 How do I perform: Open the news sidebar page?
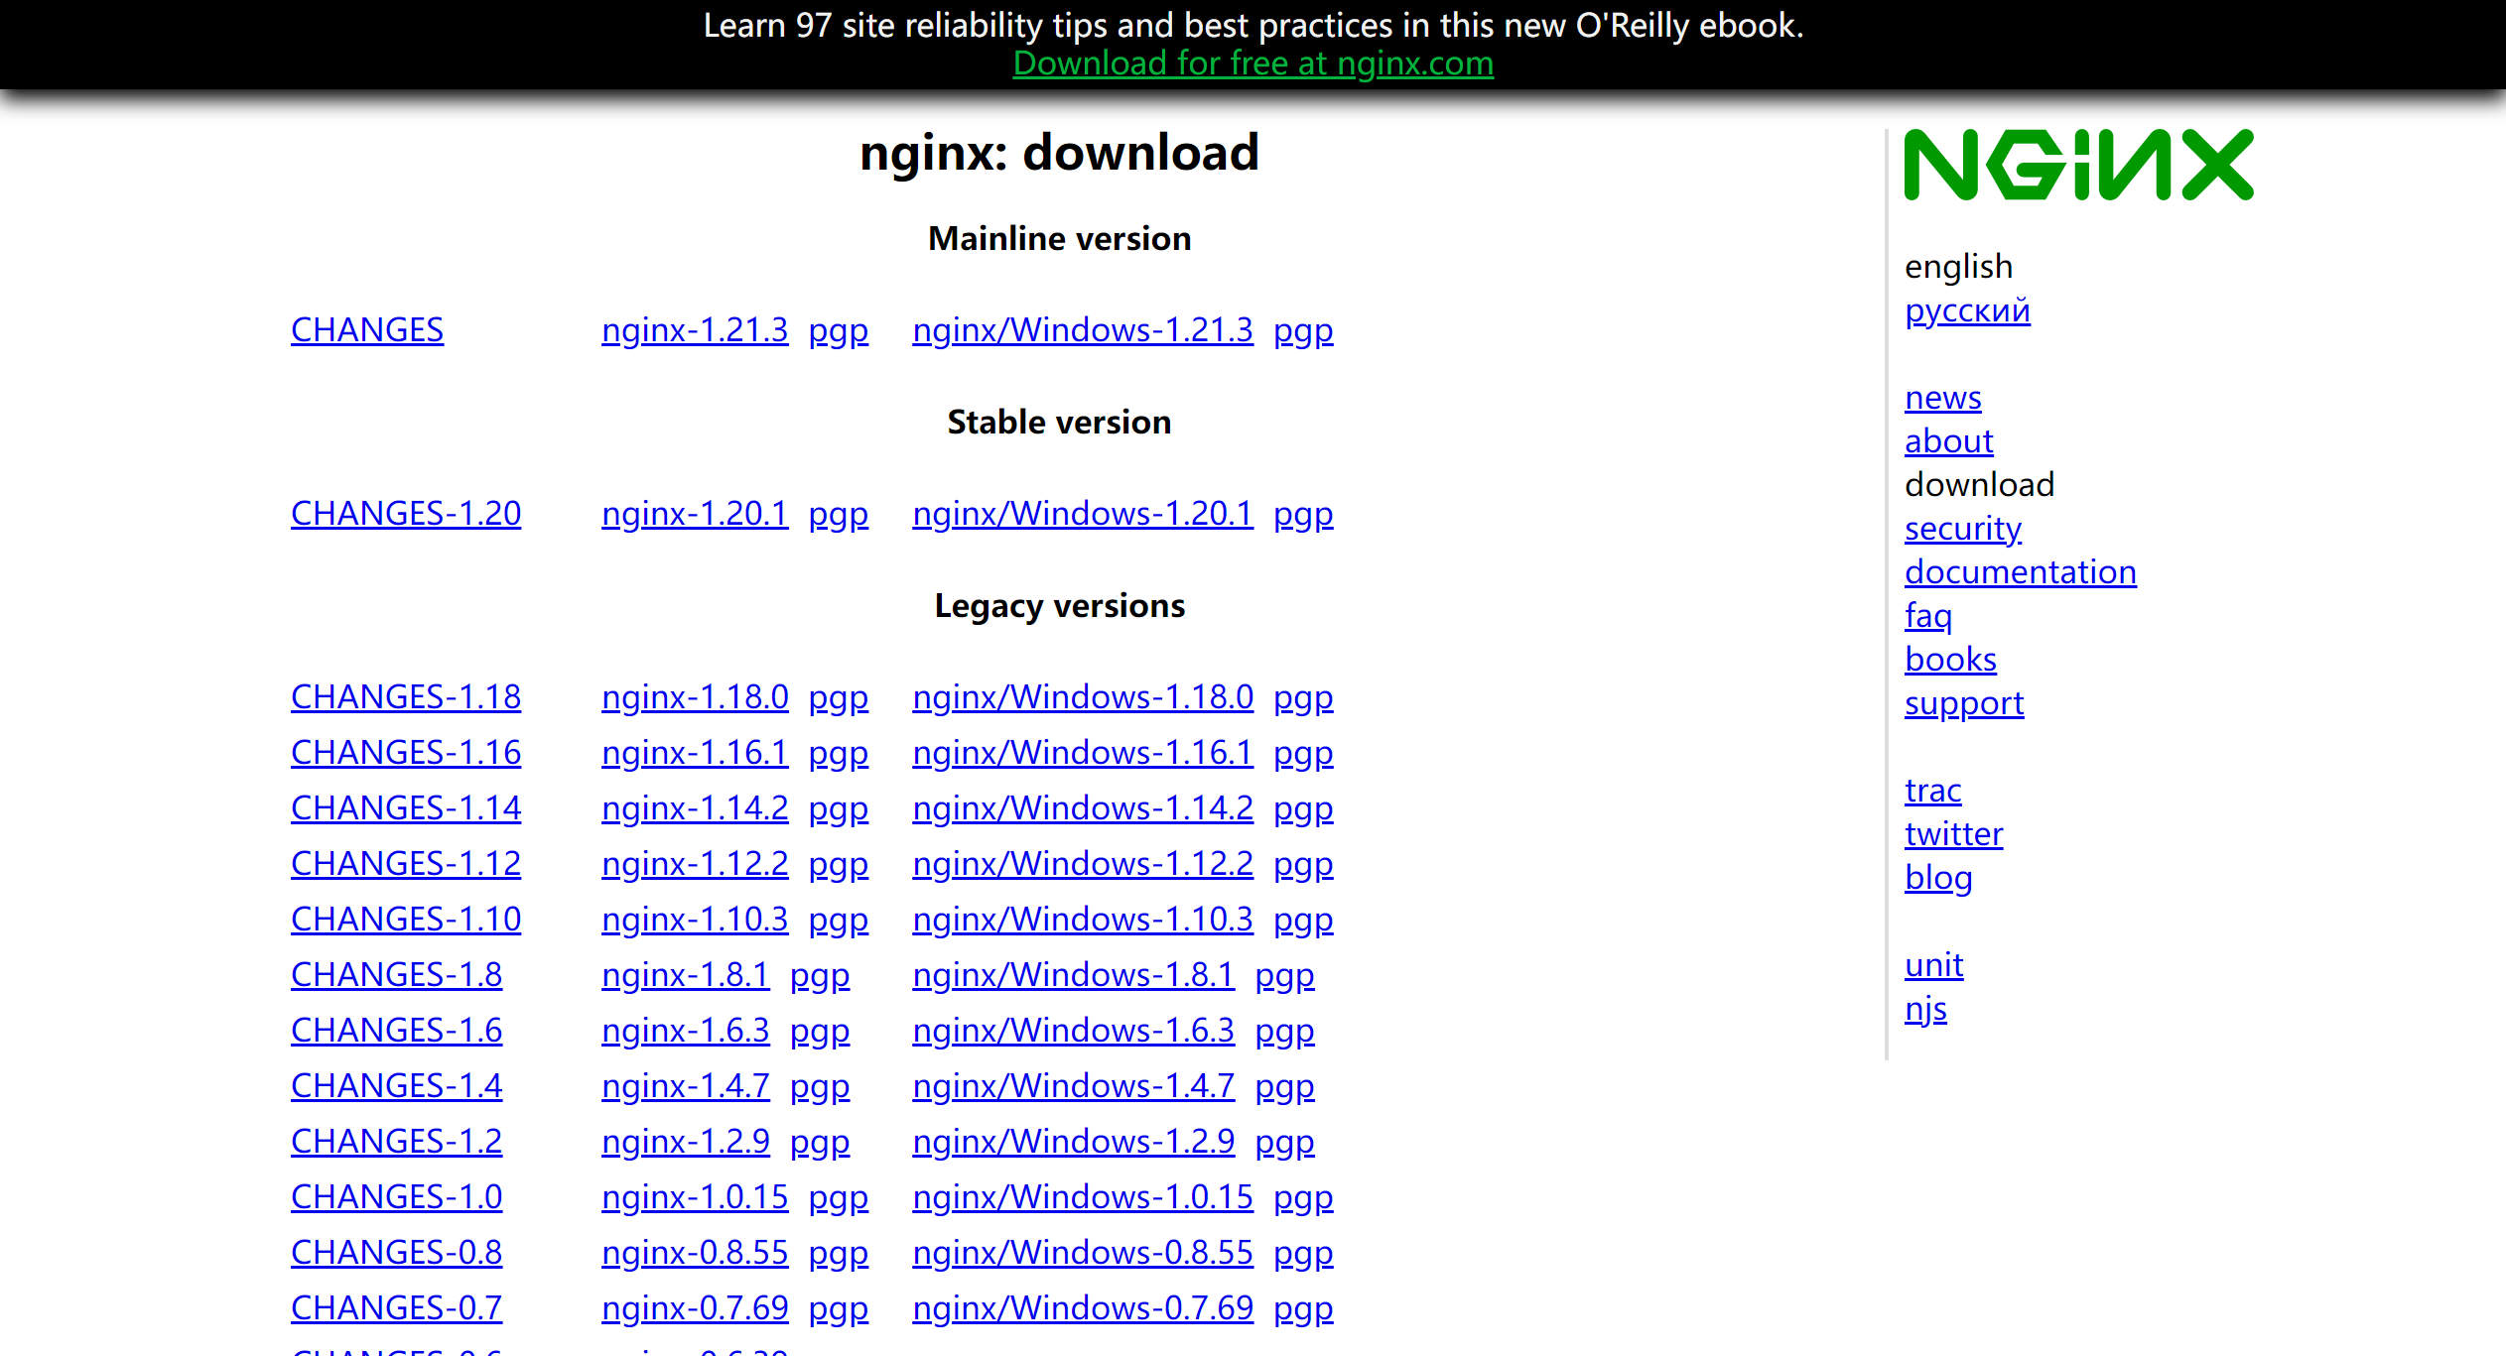[1942, 398]
